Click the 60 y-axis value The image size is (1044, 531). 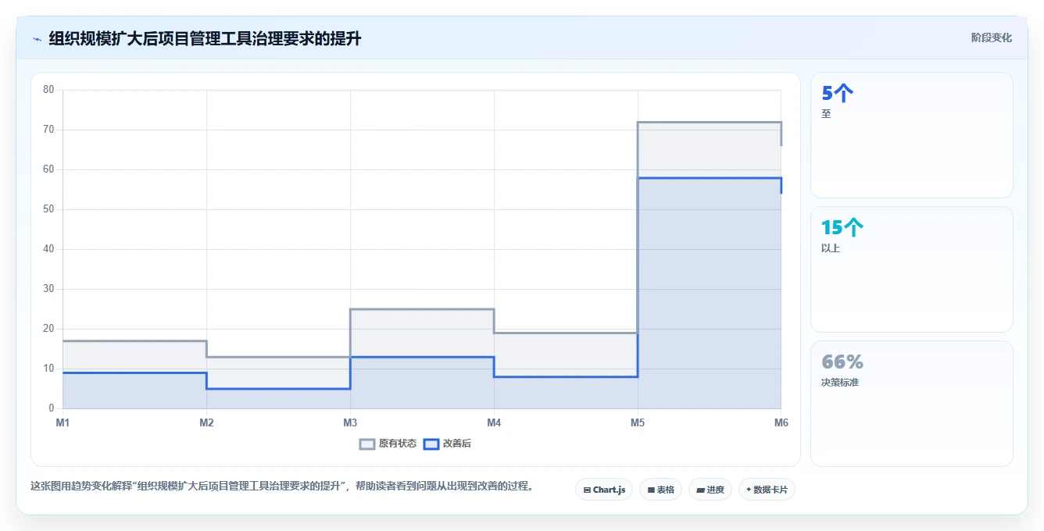click(48, 169)
